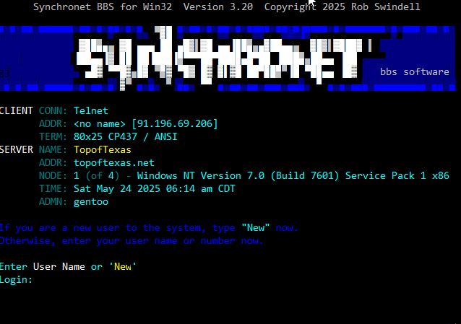Click the TopofTexas server name
461x324 pixels.
pos(103,150)
